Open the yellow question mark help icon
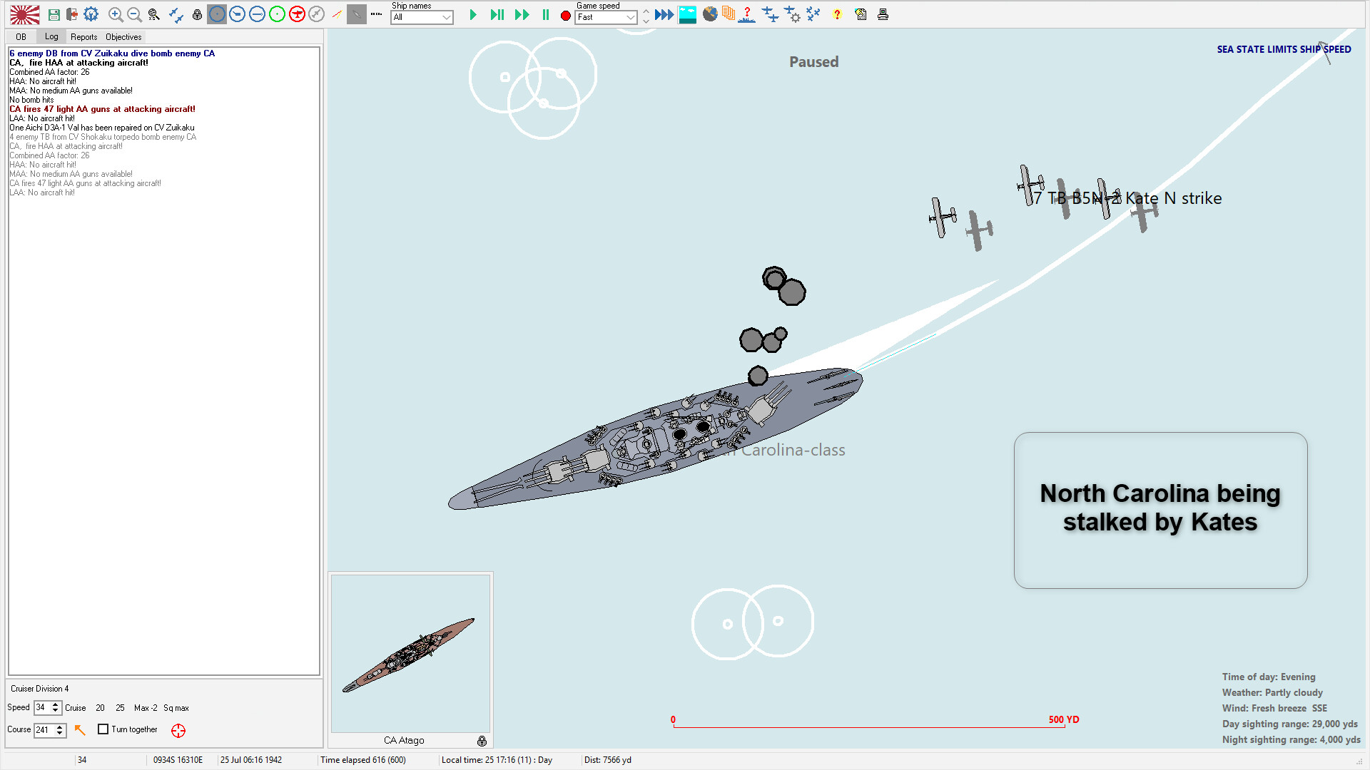 click(x=837, y=14)
